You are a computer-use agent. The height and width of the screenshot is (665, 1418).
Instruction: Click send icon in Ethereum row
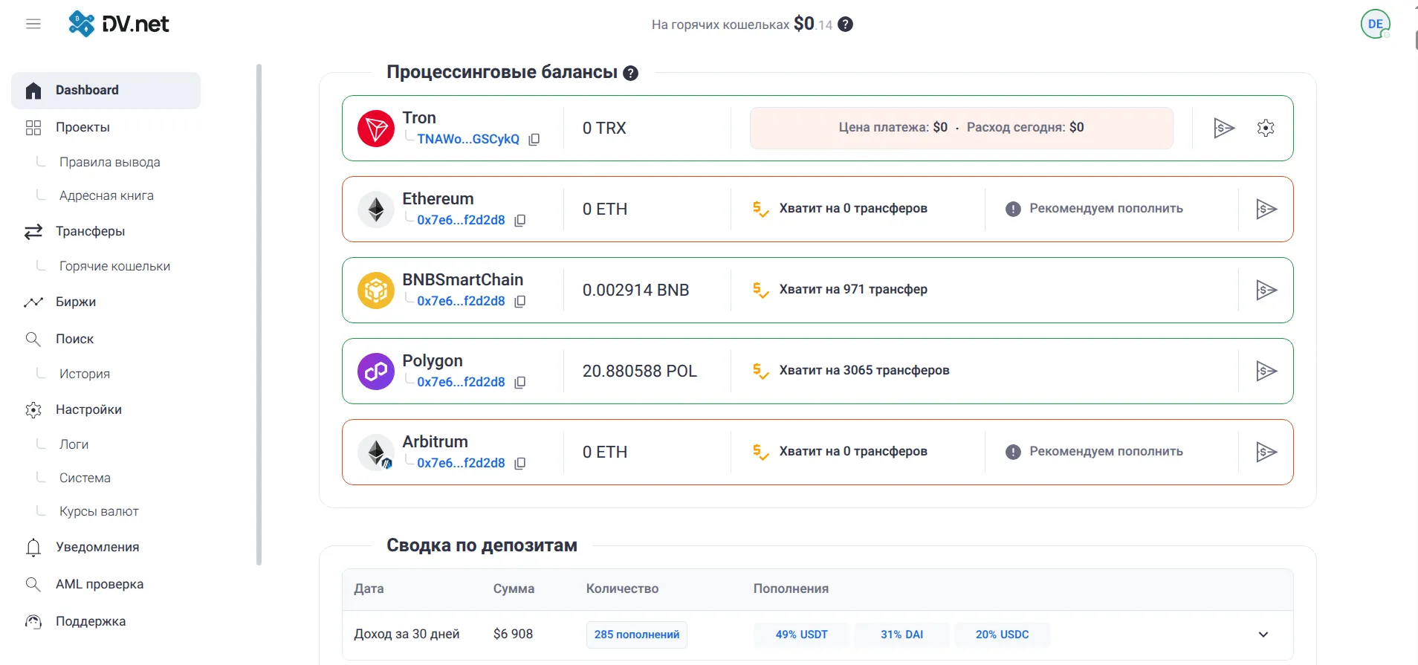(x=1266, y=209)
